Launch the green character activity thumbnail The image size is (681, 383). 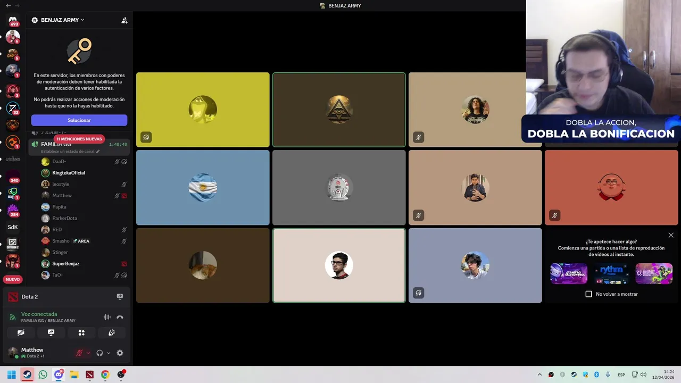[654, 273]
